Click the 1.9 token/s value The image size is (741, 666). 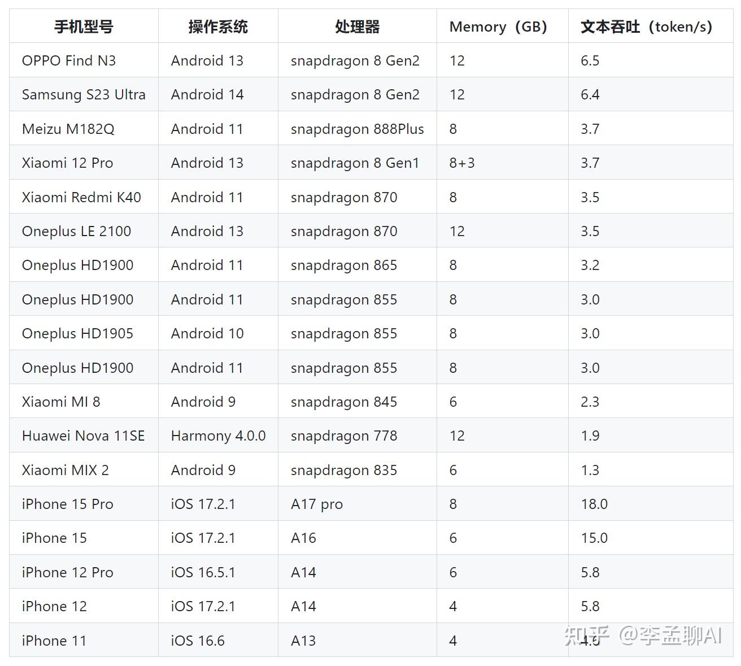tap(590, 436)
